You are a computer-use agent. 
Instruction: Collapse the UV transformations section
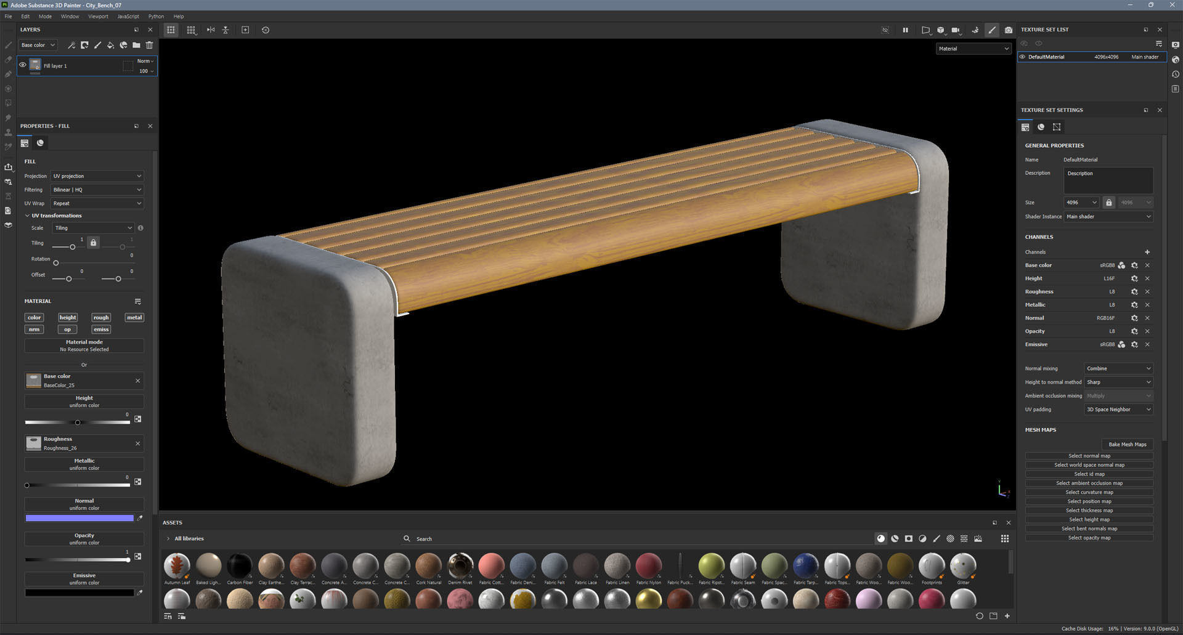[x=27, y=216]
